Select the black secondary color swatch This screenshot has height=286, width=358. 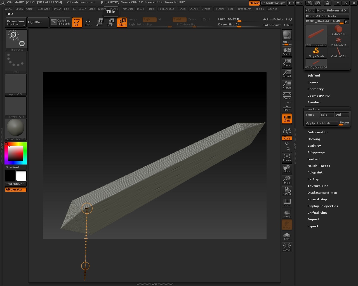click(10, 176)
